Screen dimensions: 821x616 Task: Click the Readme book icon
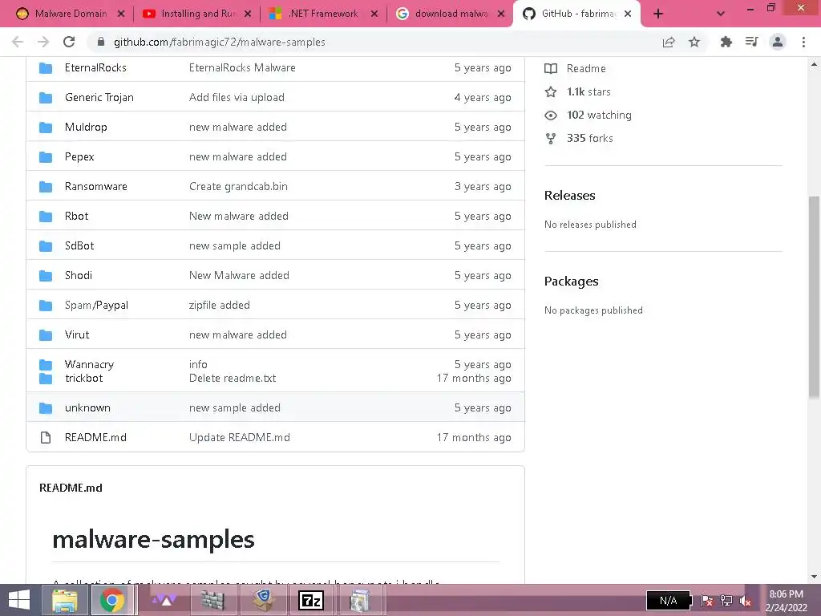tap(551, 69)
